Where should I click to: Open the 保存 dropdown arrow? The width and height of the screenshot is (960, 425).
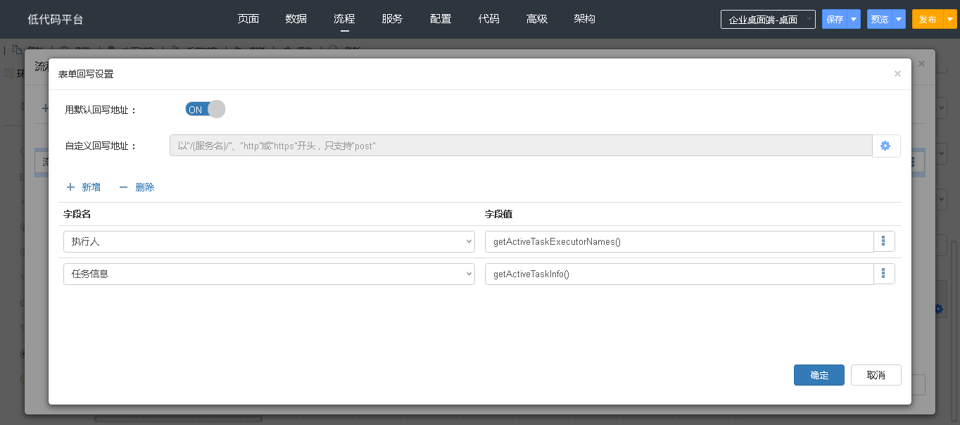tap(854, 20)
